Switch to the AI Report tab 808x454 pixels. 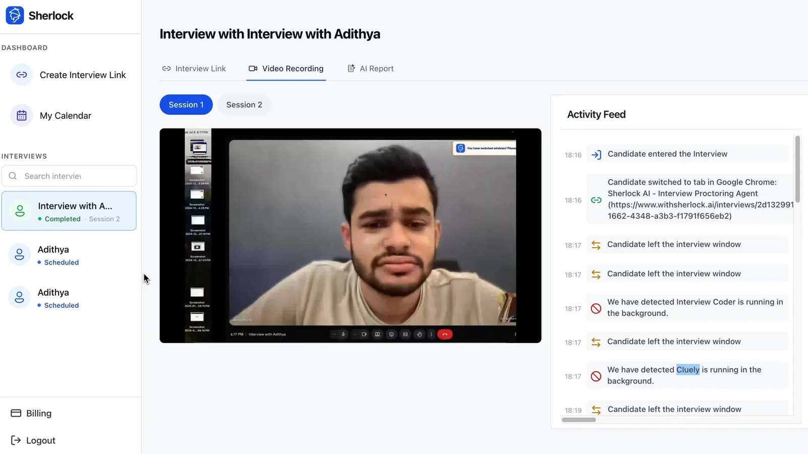tap(371, 69)
